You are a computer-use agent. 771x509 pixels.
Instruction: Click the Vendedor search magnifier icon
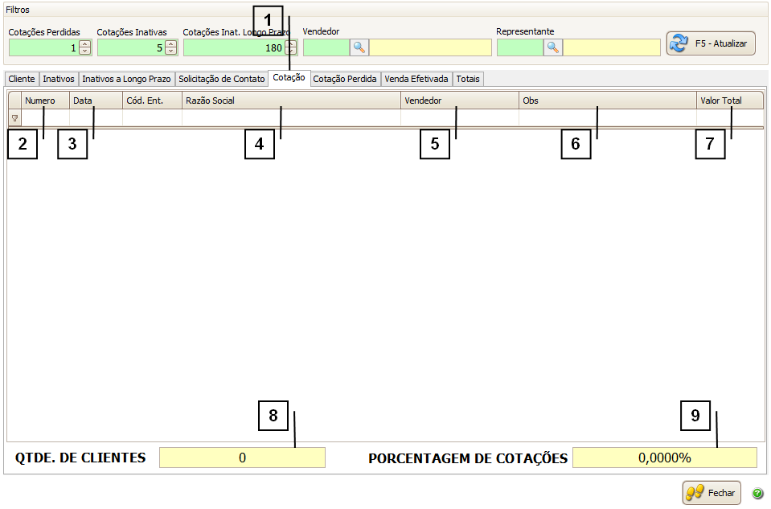[x=359, y=47]
